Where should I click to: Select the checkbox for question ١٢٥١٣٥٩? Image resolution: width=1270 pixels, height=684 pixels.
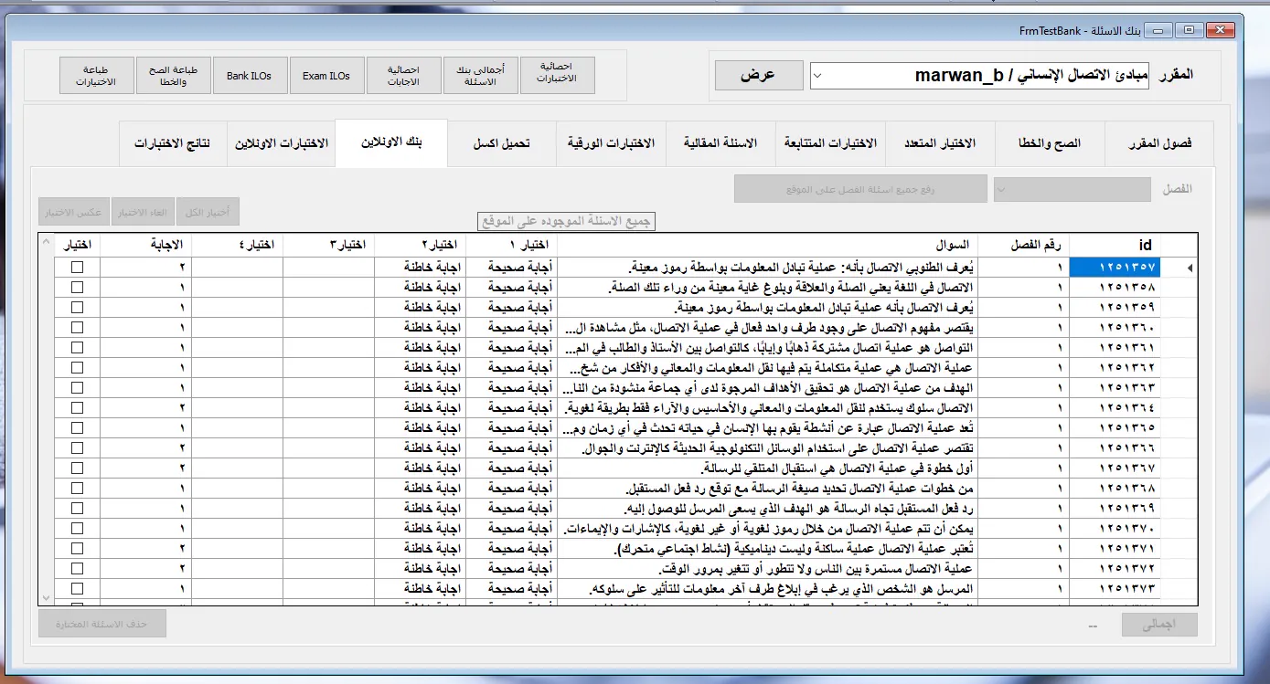pos(78,307)
